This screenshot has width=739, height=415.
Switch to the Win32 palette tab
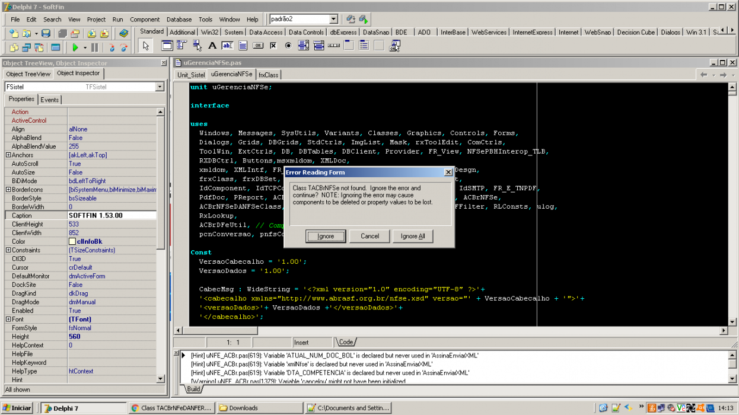click(210, 32)
